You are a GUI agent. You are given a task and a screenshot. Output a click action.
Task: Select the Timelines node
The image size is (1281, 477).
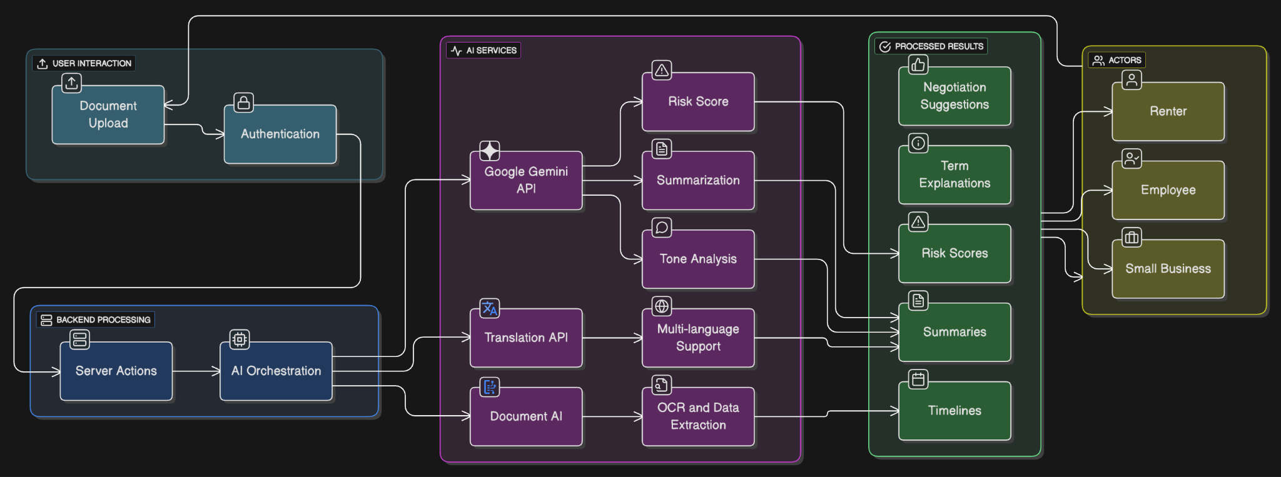click(x=954, y=411)
